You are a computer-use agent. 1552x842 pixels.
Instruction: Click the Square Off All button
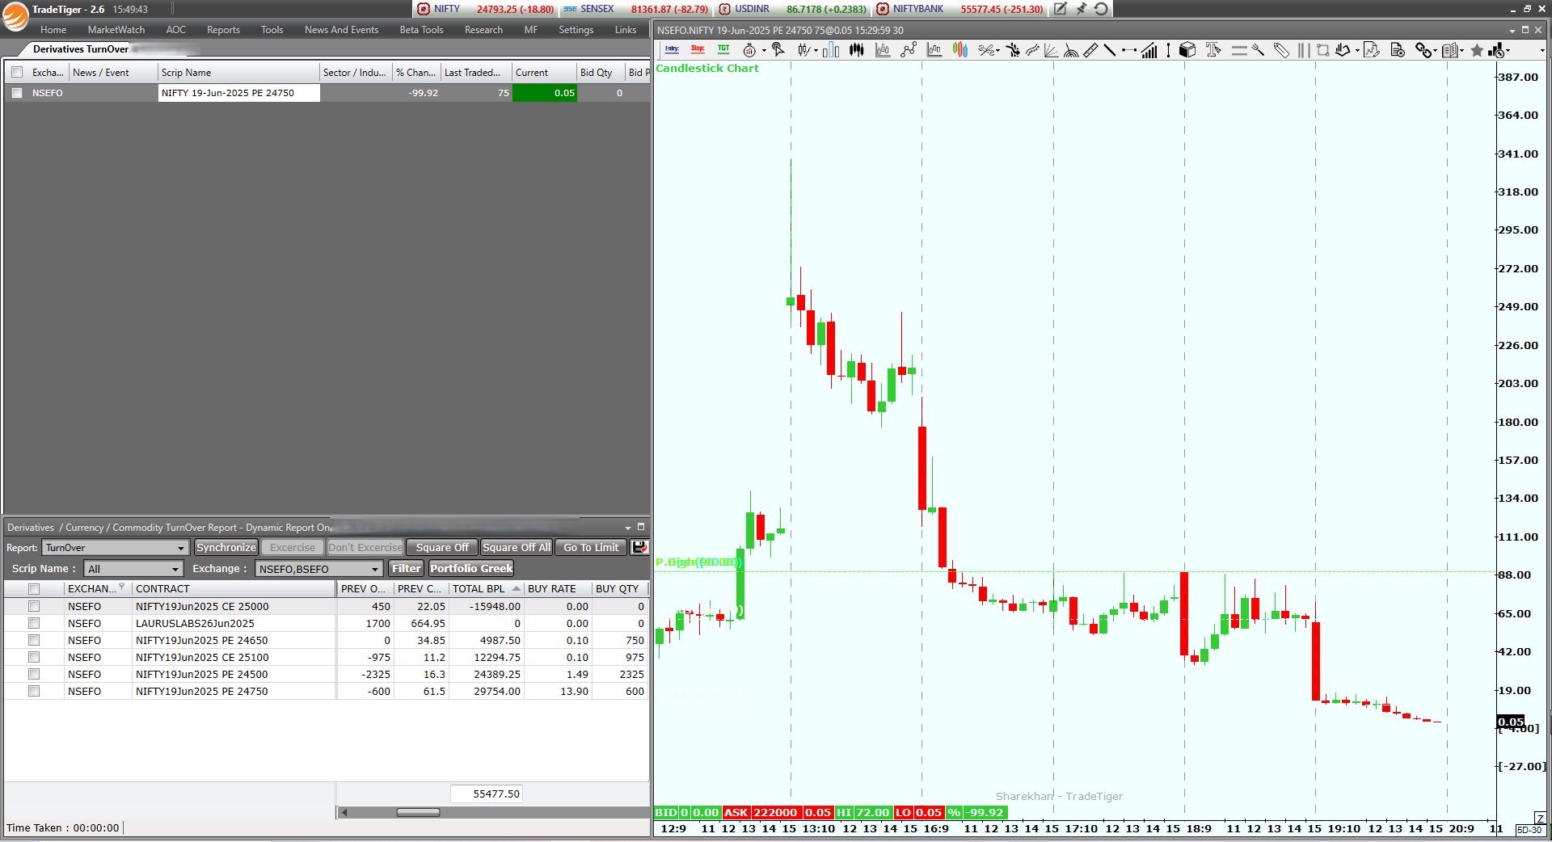[517, 547]
